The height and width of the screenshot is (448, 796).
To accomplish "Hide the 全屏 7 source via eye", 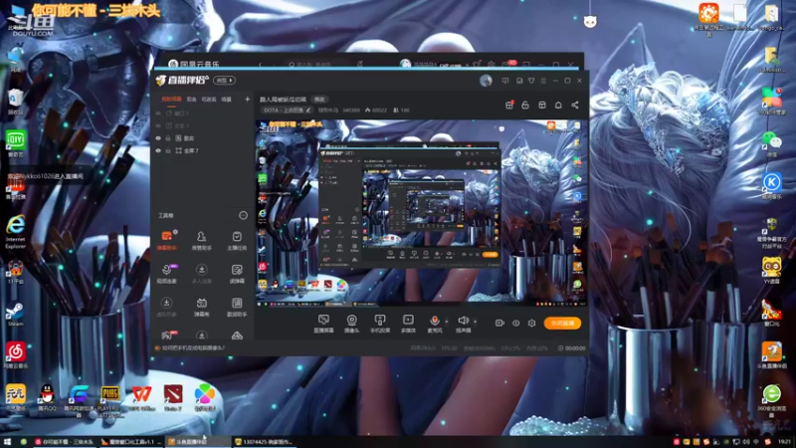I will pos(158,151).
